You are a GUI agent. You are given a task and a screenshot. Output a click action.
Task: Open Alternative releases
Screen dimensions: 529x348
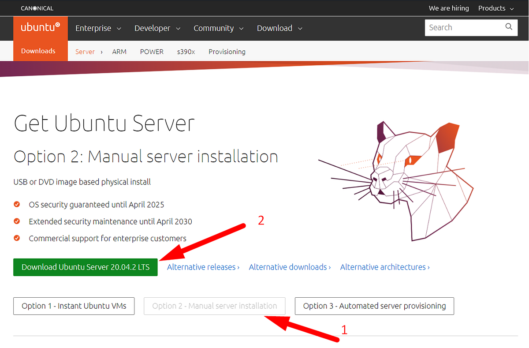click(x=203, y=267)
